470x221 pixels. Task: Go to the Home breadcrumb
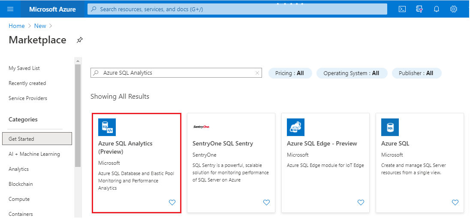[x=17, y=26]
